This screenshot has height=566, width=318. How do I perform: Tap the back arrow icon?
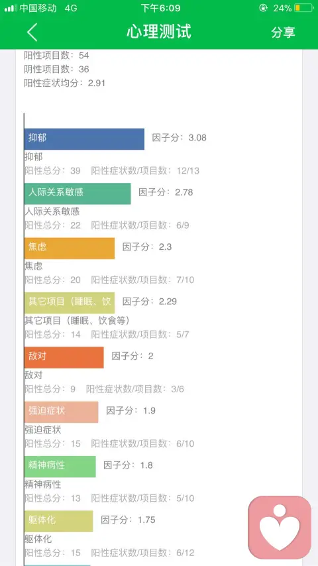click(32, 32)
